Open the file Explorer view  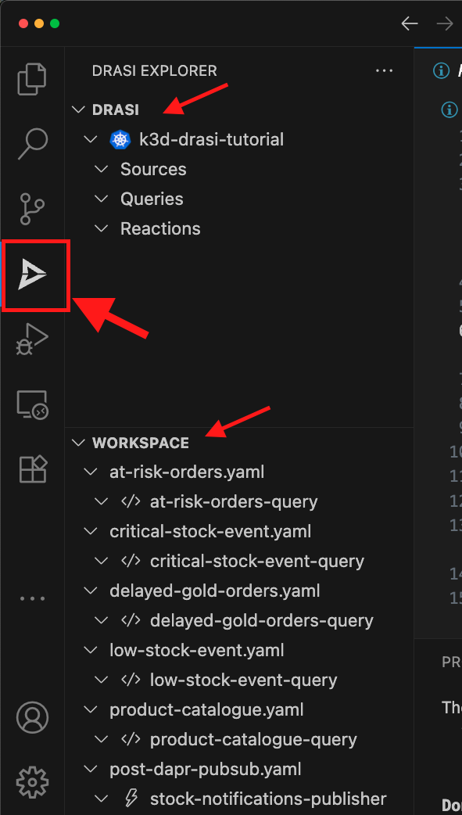(x=32, y=78)
